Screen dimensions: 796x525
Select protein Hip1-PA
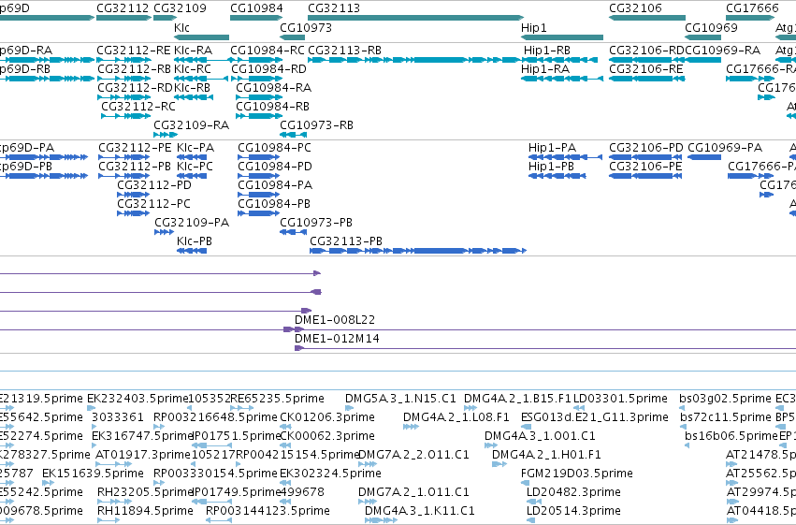tap(565, 157)
